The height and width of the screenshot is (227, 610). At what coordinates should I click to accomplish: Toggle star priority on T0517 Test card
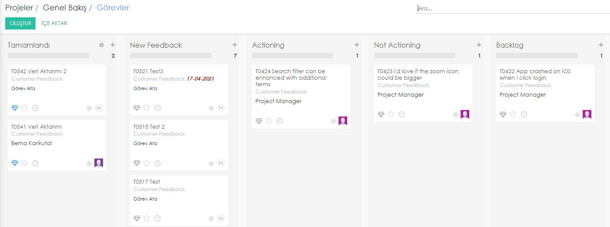[147, 218]
